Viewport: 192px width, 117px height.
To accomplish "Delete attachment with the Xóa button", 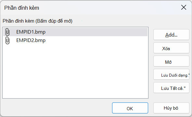I will point(171,48).
